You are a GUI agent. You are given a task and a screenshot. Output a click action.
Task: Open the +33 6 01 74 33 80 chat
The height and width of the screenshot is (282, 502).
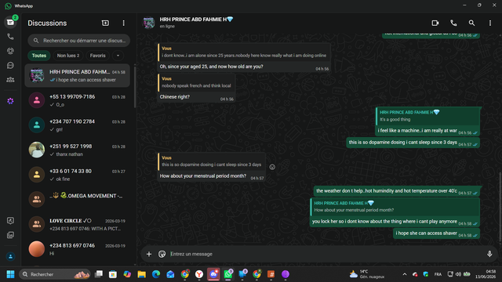click(x=77, y=175)
